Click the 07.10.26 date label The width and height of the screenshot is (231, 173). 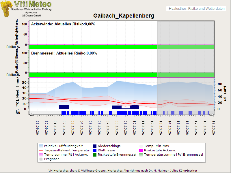(x=108, y=128)
